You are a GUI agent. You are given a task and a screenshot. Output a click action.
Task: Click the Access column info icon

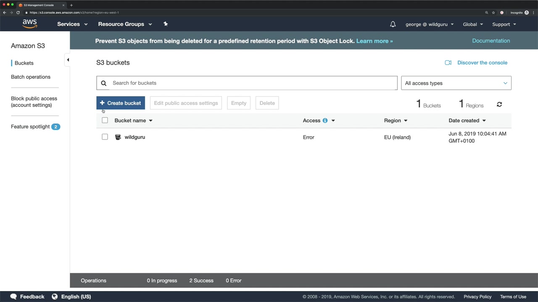(x=325, y=120)
